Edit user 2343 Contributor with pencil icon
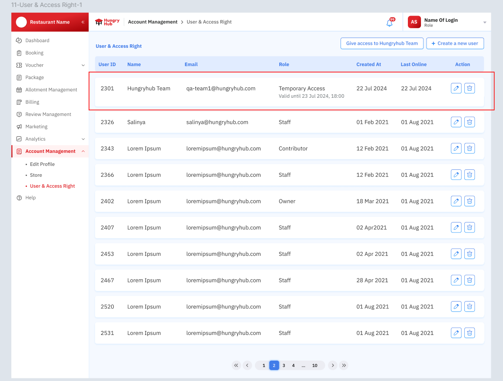Image resolution: width=503 pixels, height=381 pixels. [x=456, y=149]
